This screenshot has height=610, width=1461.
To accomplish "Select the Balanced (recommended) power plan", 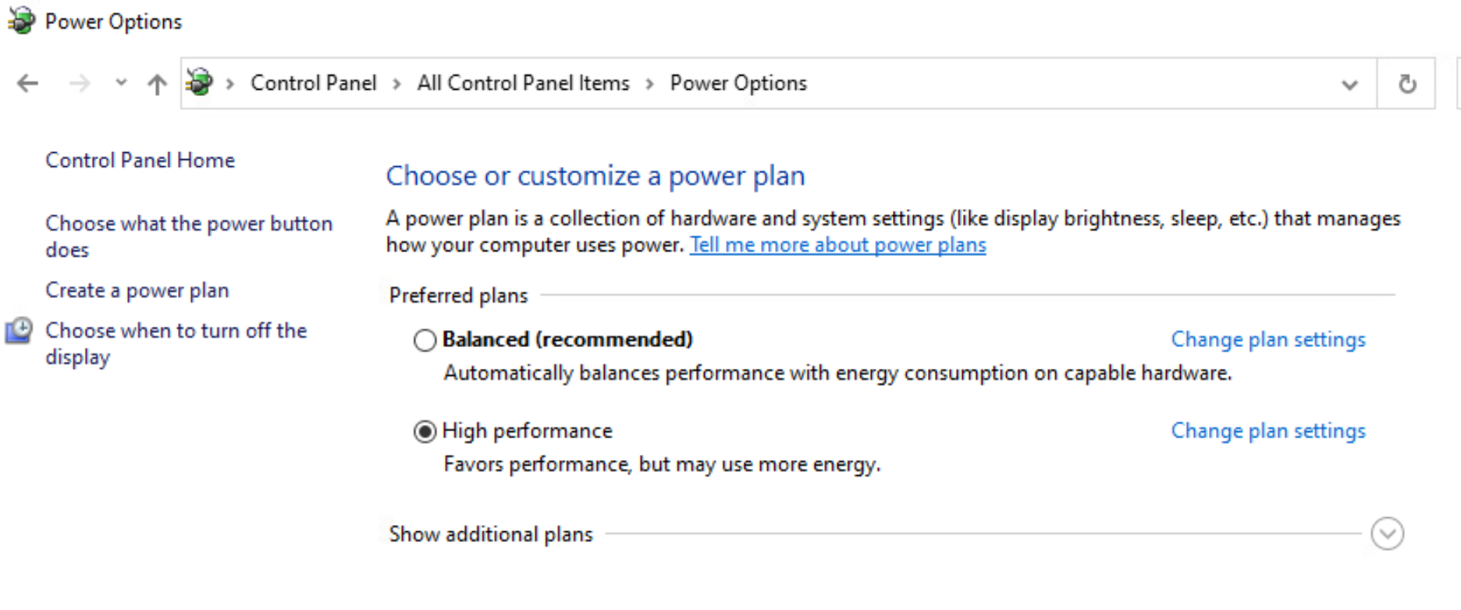I will (x=425, y=340).
